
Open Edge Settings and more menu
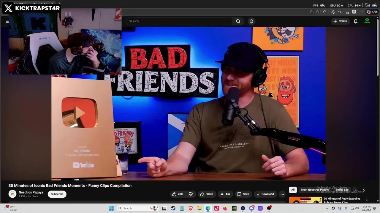point(361,12)
